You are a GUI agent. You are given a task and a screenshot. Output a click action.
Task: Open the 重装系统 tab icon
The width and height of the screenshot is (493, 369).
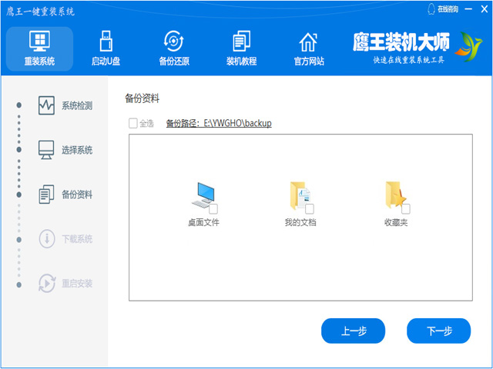coord(39,42)
